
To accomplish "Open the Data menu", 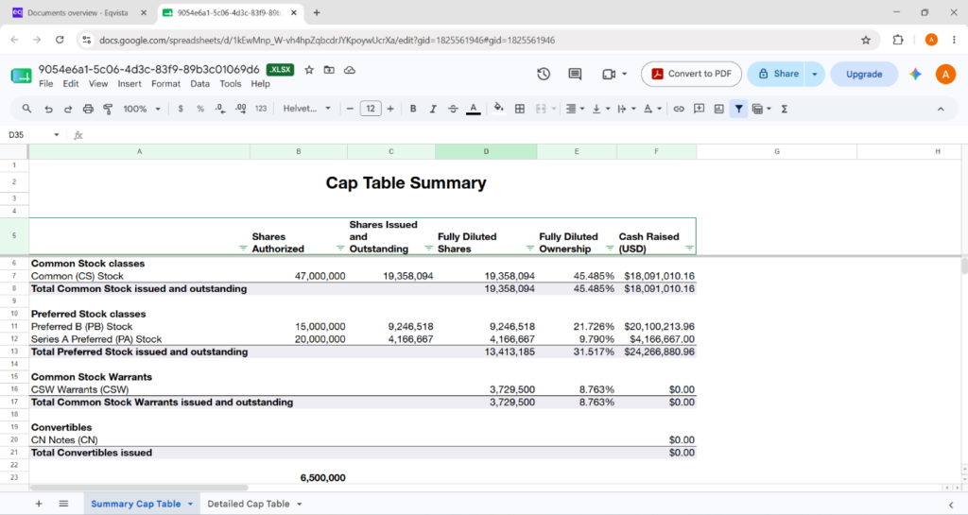I will click(199, 84).
